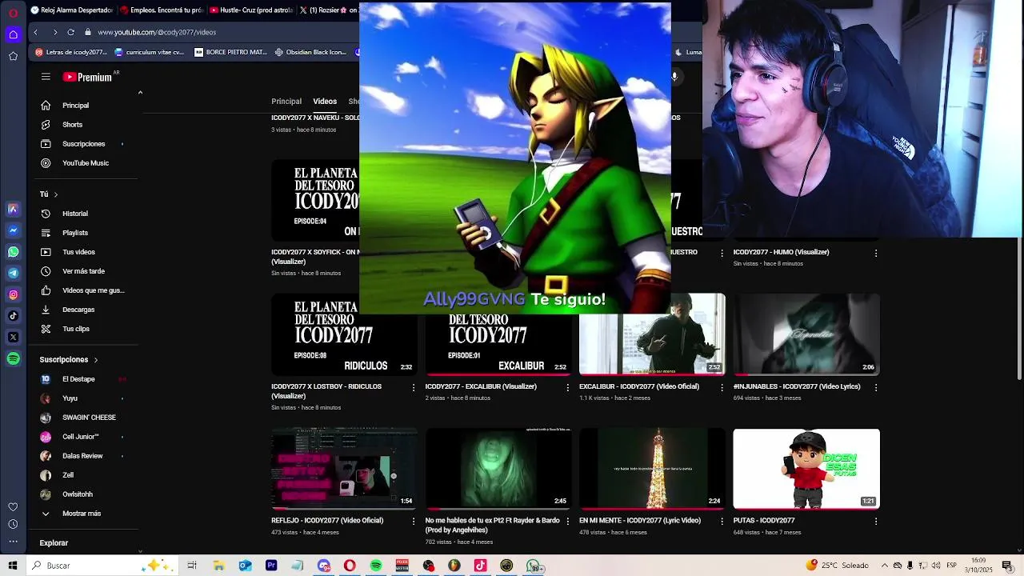Viewport: 1024px width, 576px height.
Task: Open File Explorer from the taskbar
Action: coord(218,566)
